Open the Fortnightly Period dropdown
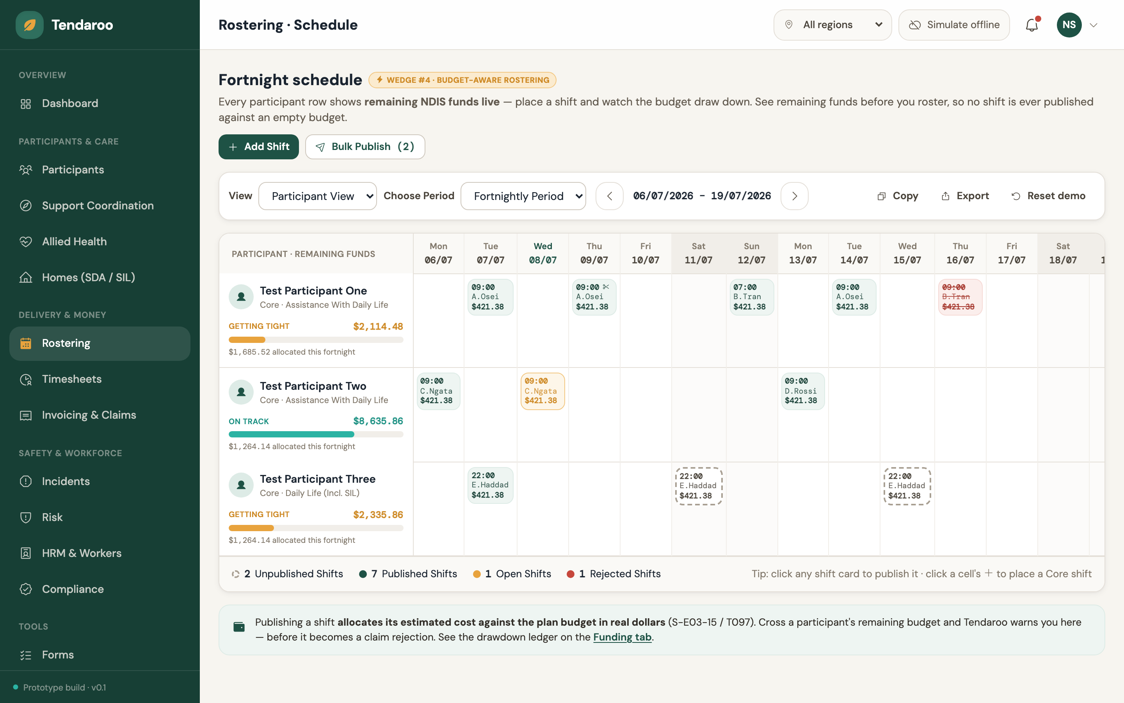The width and height of the screenshot is (1124, 703). pyautogui.click(x=523, y=196)
